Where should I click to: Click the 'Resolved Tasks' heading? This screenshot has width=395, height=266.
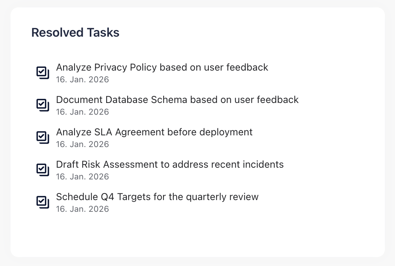75,32
